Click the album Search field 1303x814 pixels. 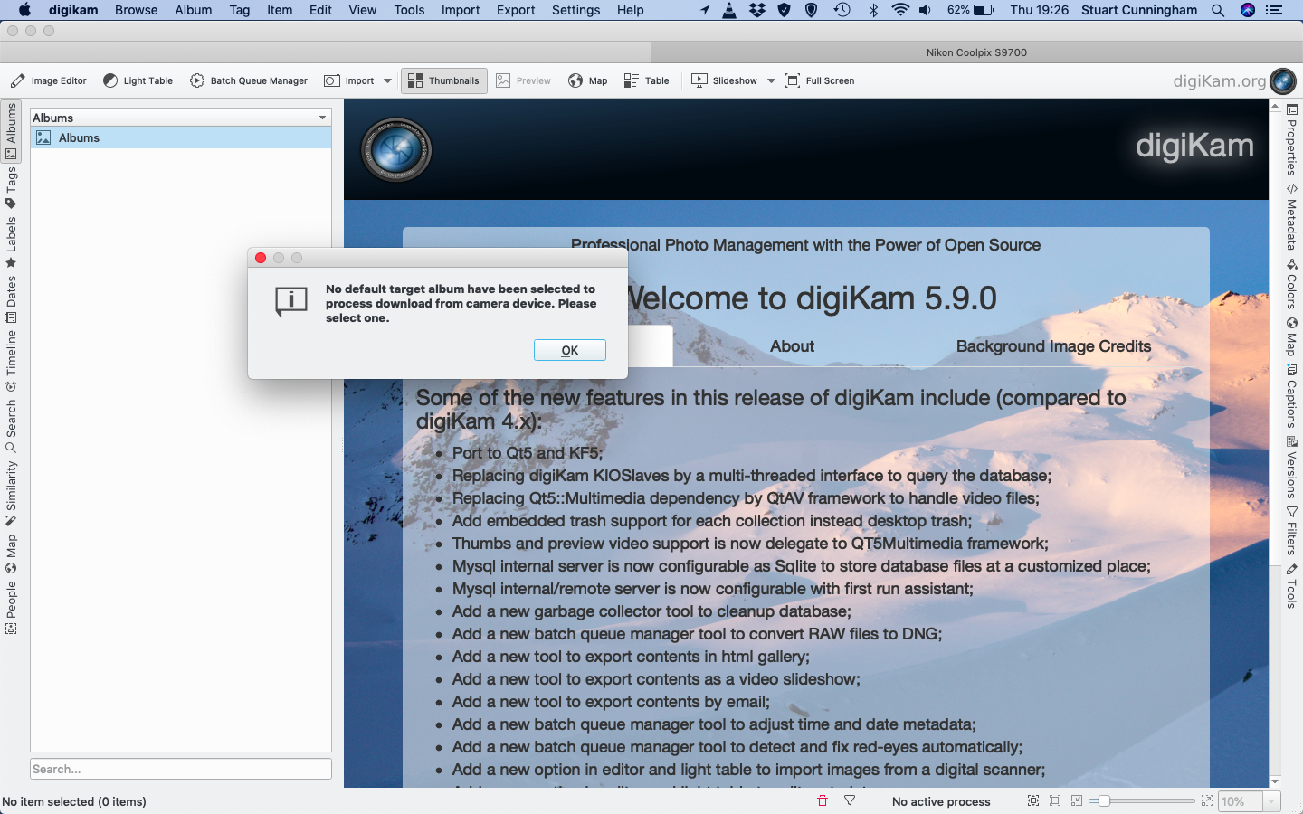pos(181,769)
